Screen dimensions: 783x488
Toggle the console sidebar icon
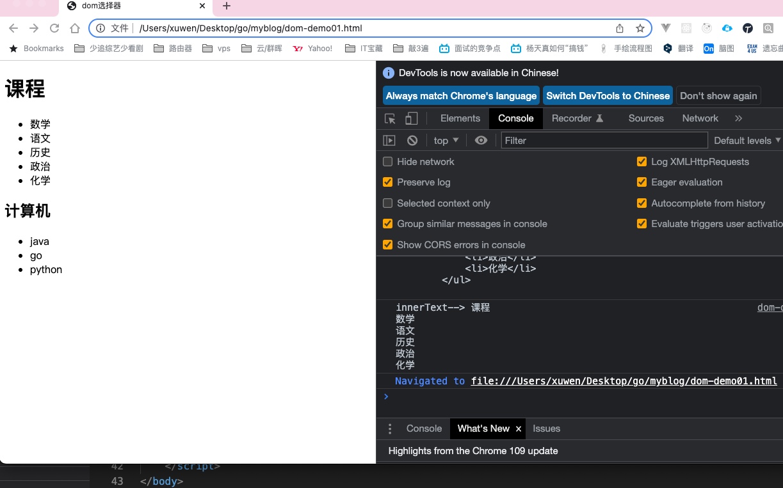[x=389, y=140]
